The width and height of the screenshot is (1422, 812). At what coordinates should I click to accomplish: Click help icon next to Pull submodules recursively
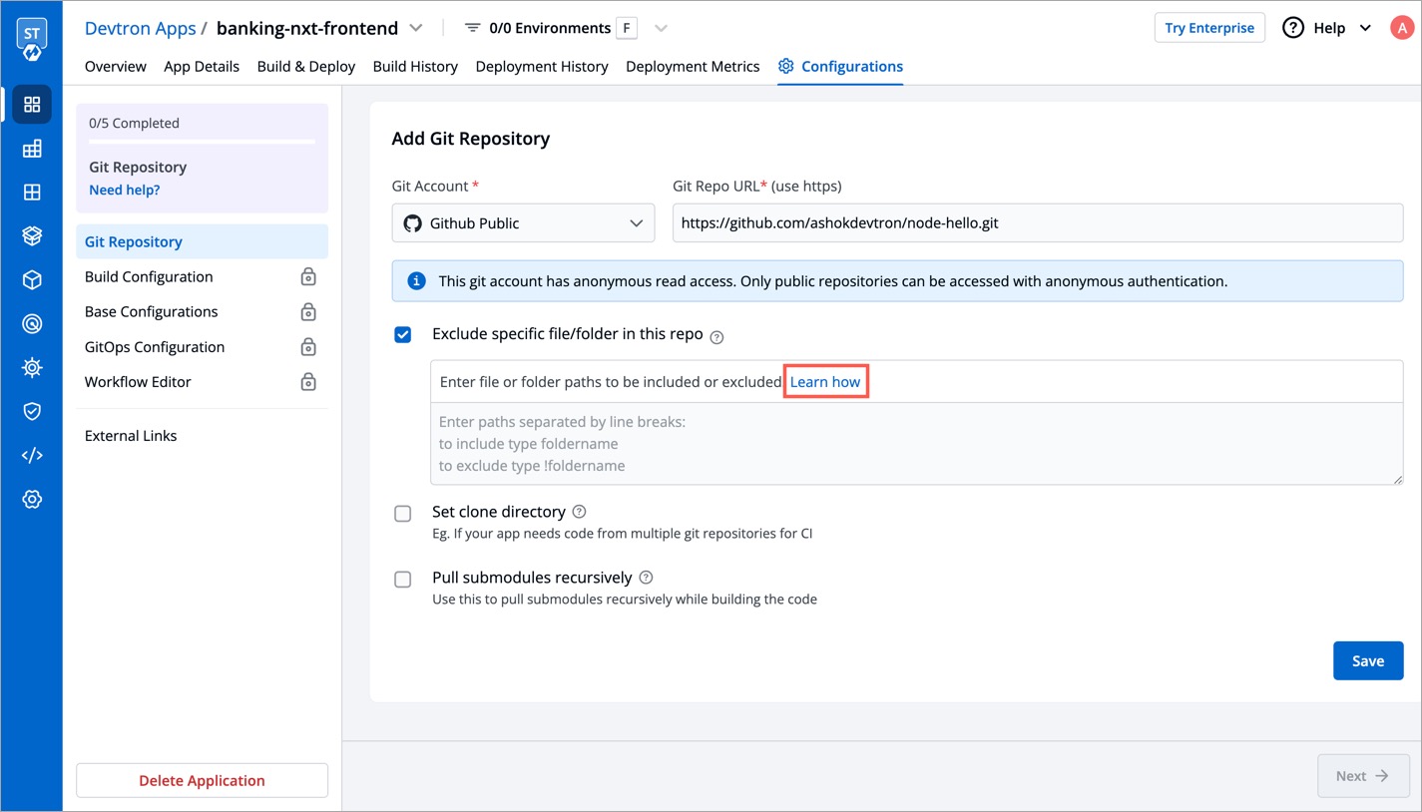(x=646, y=578)
